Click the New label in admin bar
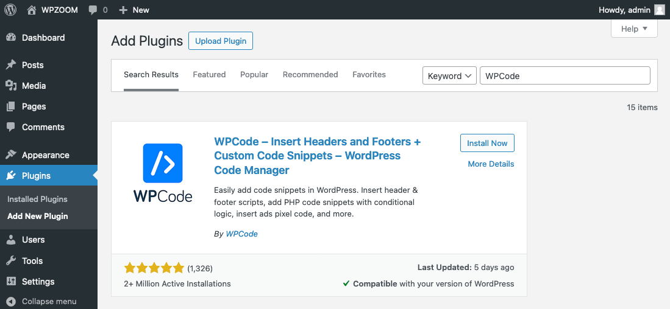 click(x=141, y=10)
